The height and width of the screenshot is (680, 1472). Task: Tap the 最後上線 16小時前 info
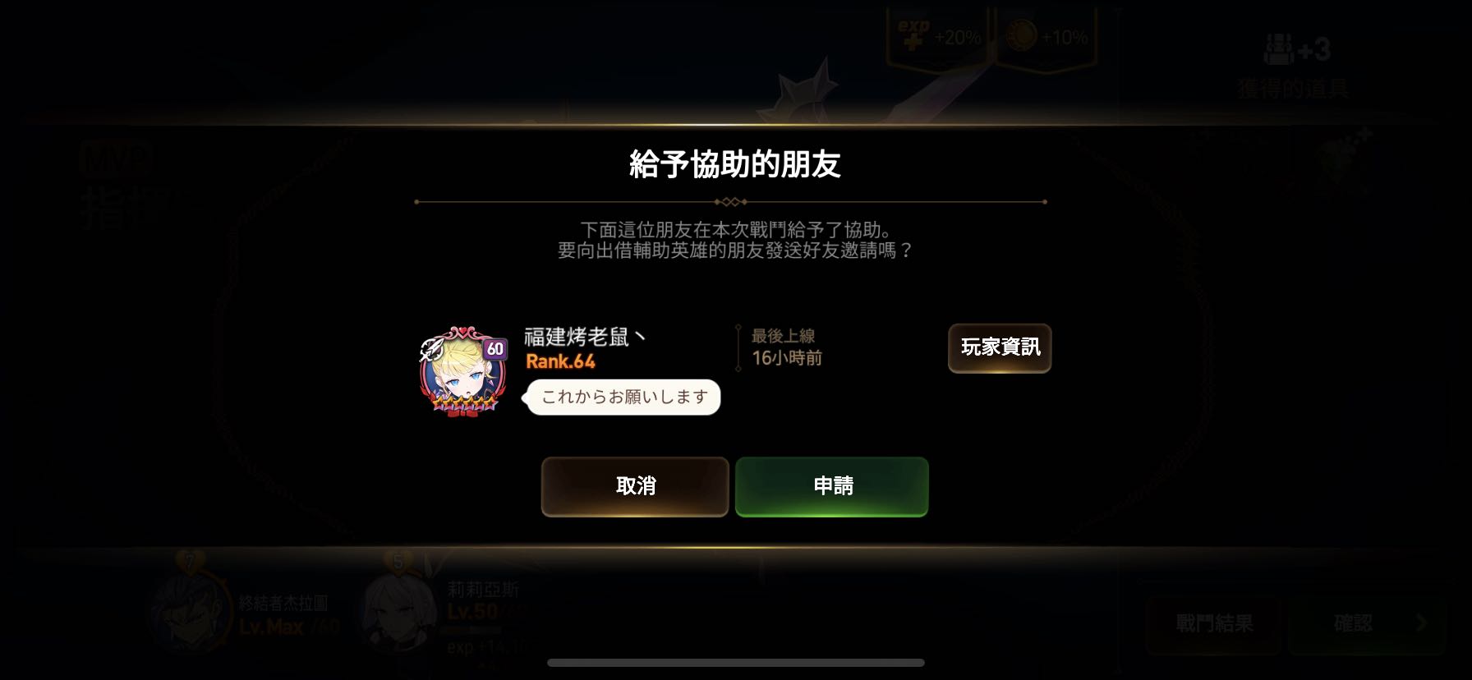[x=787, y=347]
